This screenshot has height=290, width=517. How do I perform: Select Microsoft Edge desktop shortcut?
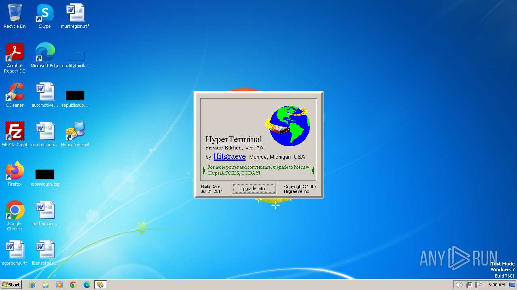pyautogui.click(x=45, y=56)
